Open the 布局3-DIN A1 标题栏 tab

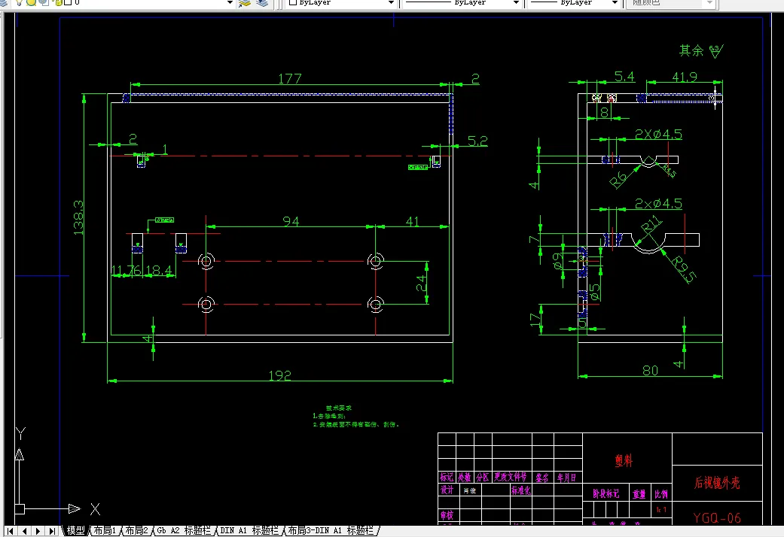pos(331,530)
